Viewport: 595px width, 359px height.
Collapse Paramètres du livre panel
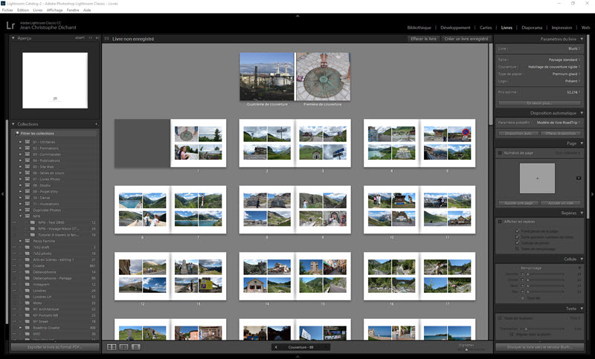[582, 39]
